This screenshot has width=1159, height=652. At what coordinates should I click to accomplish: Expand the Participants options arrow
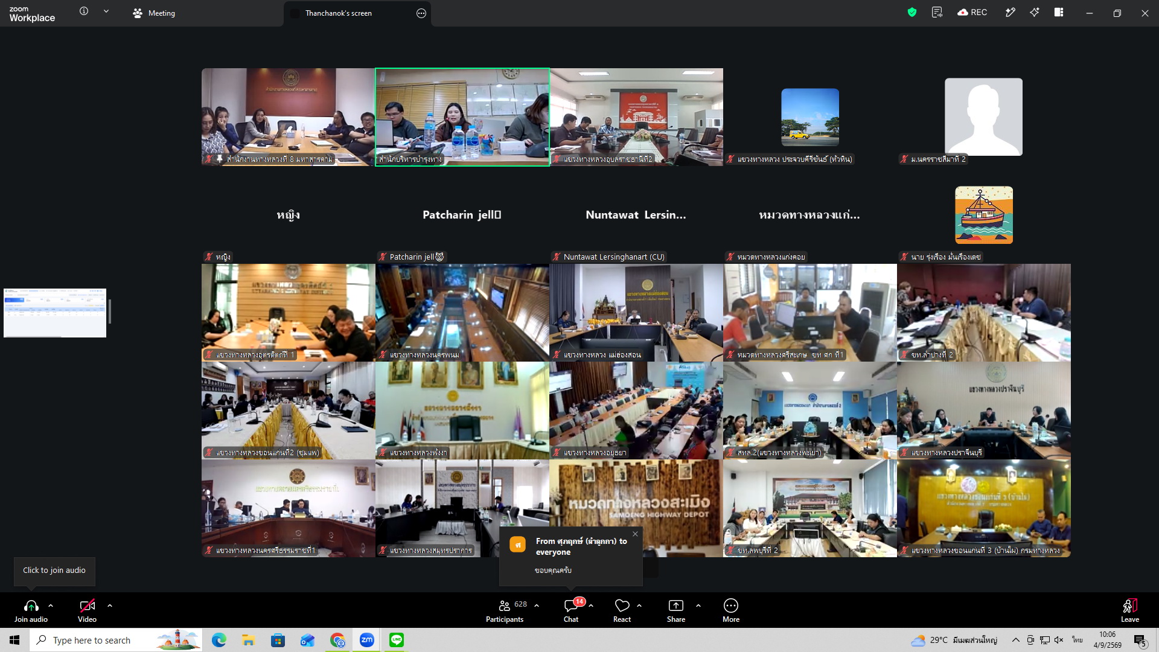pos(537,606)
